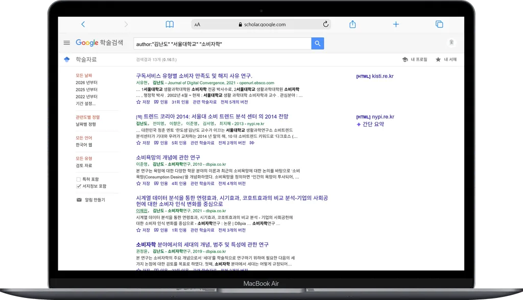Click the 알림 만들기 envelope icon

click(79, 200)
